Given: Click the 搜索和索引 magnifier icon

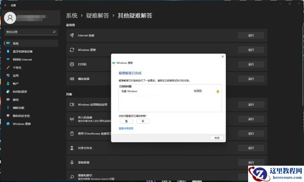Looking at the screenshot, I should click(72, 177).
